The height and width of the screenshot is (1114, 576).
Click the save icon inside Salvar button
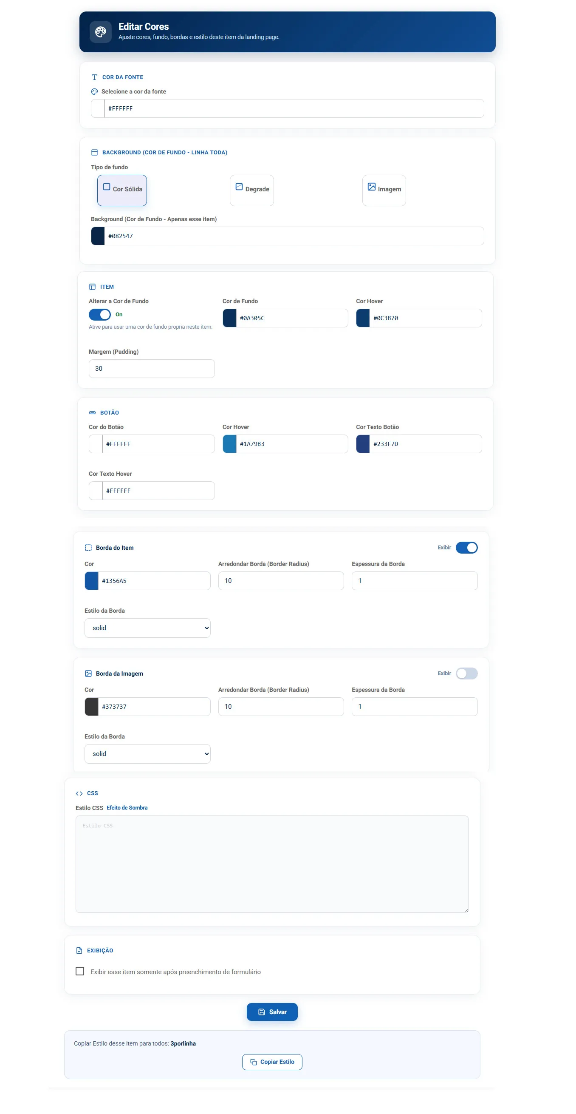[x=261, y=1012]
